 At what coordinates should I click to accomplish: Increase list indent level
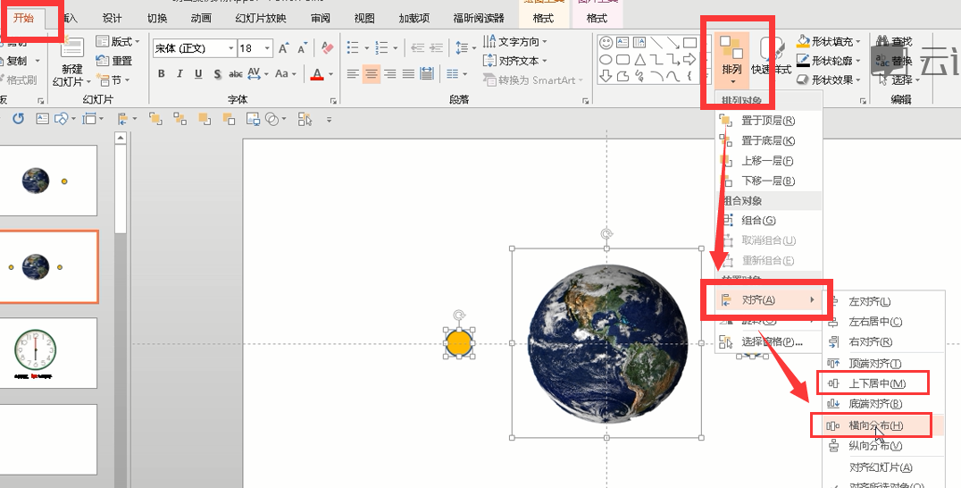pos(437,48)
